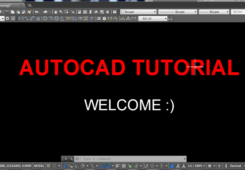
Task: Toggle Ortho mode in status bar
Action: (x=77, y=166)
